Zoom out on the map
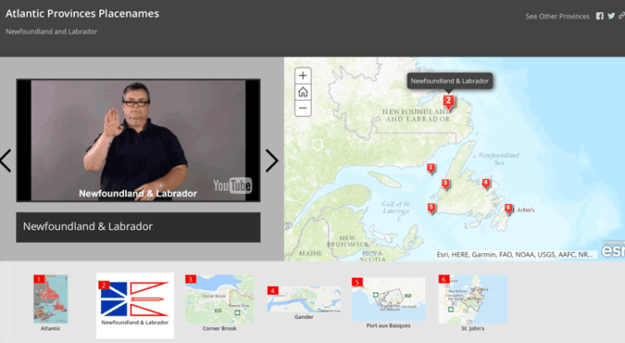 tap(303, 108)
